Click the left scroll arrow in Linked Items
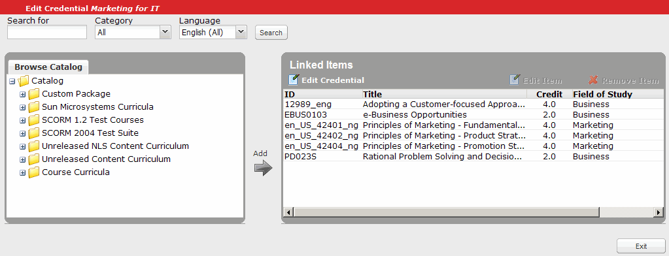Screen dimensions: 669x256 289,212
